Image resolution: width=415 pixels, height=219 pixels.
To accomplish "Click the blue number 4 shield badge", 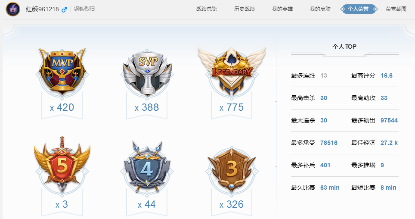I will click(147, 166).
